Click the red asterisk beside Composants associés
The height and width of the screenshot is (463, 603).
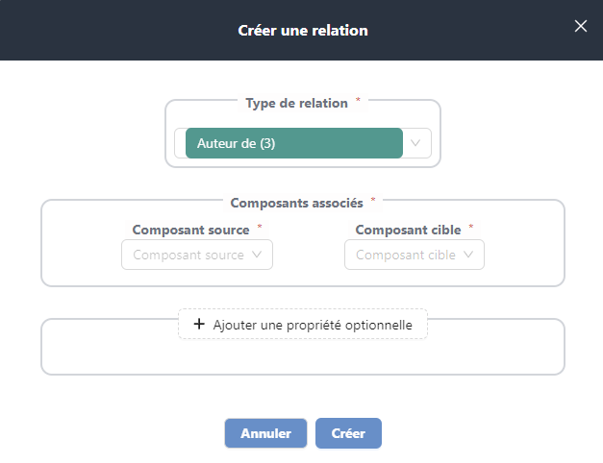tap(373, 201)
